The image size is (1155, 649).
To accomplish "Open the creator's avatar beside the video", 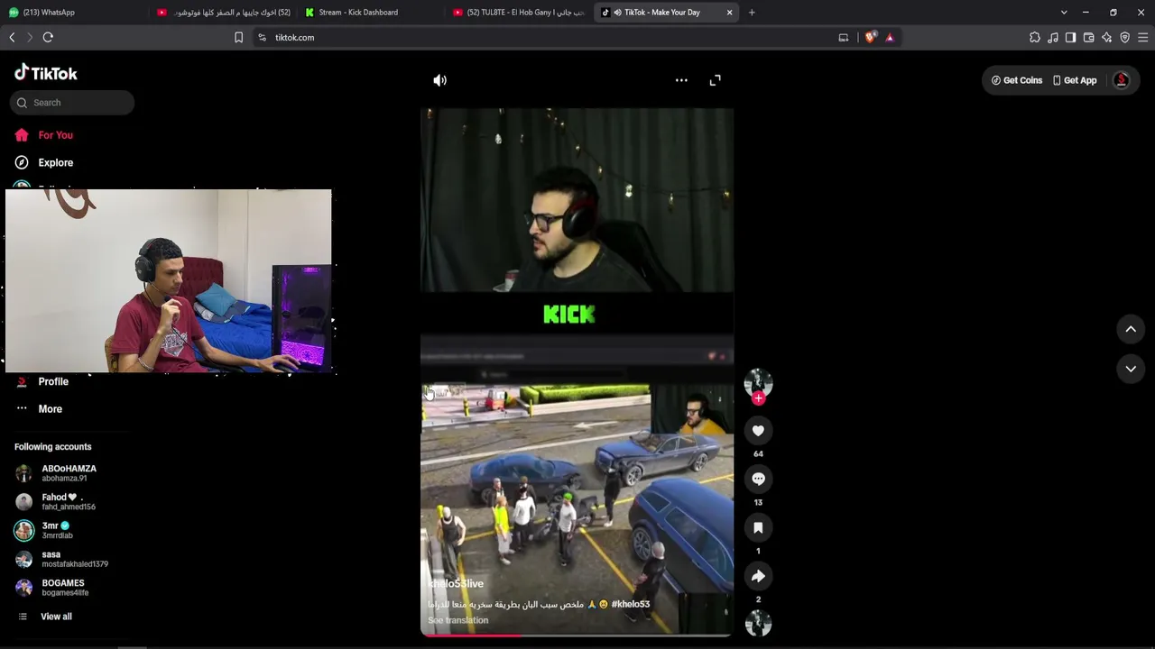I will point(758,382).
